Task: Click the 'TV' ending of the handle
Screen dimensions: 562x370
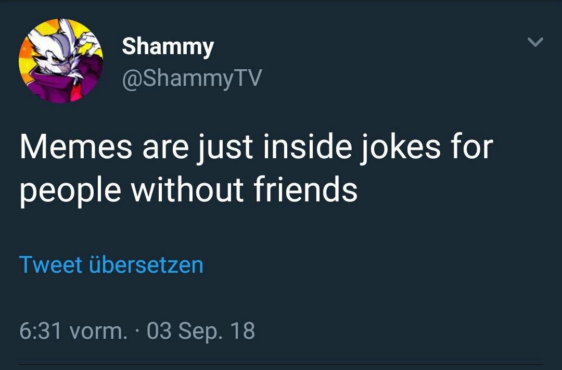Action: click(249, 79)
